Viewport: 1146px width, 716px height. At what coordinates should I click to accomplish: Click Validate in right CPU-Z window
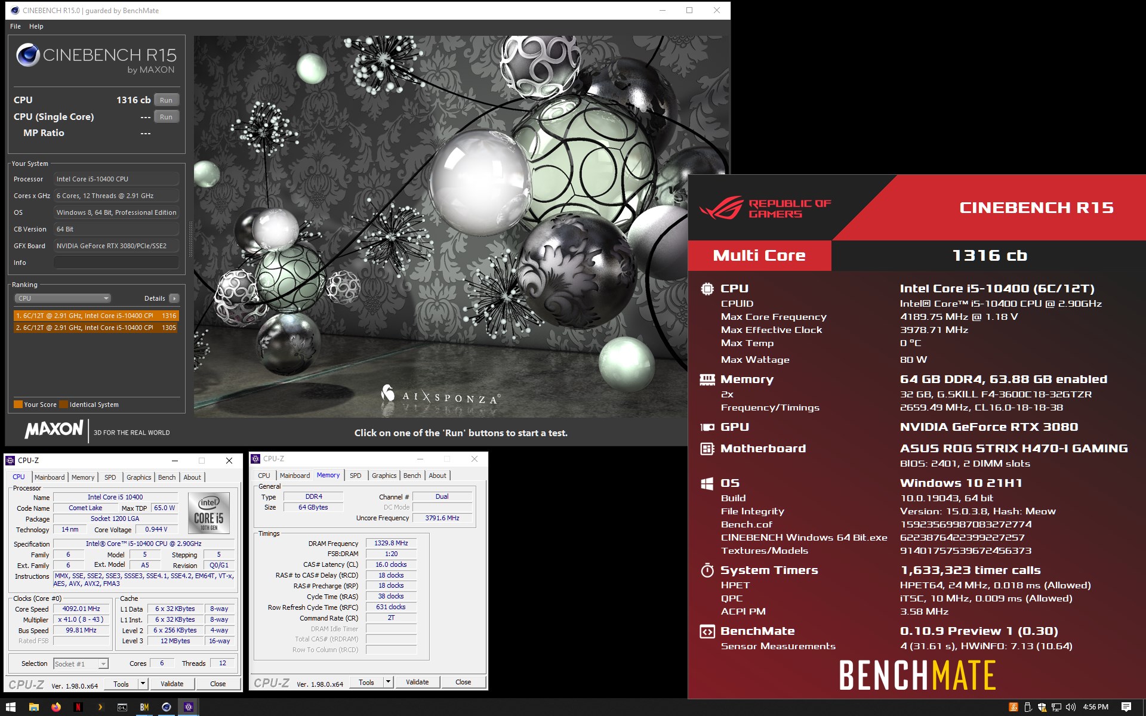pyautogui.click(x=417, y=682)
